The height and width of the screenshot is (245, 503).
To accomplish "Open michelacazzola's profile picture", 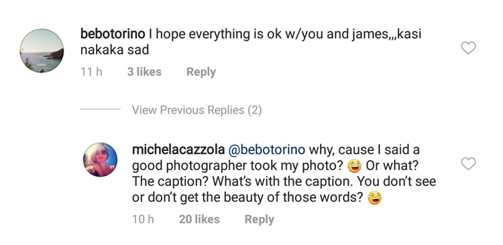I will point(100,160).
